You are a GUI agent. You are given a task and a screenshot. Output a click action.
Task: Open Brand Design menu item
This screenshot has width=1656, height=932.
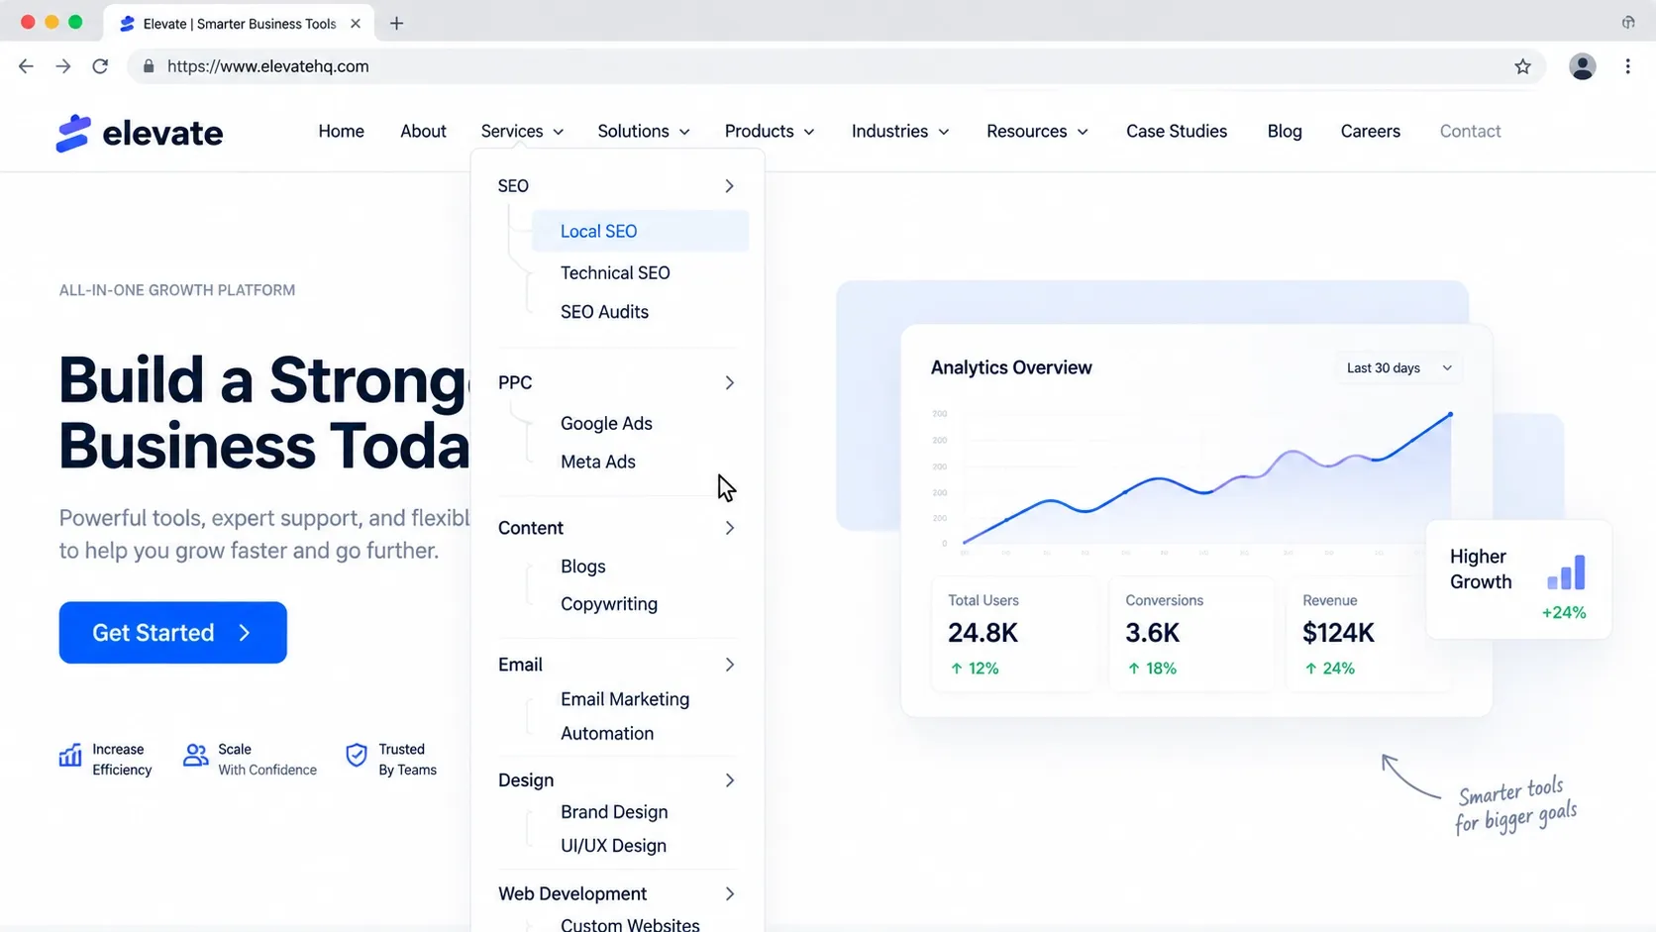(613, 812)
